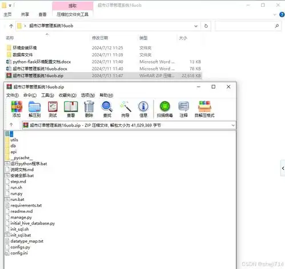The width and height of the screenshot is (285, 269).
Task: Refresh the Explorer folder view
Action: pyautogui.click(x=206, y=26)
